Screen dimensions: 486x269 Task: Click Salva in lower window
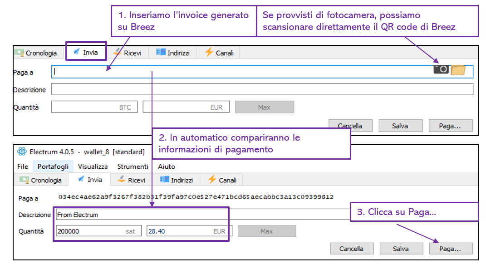pyautogui.click(x=402, y=249)
